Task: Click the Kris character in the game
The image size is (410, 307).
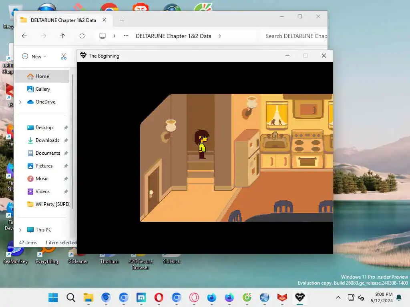Action: (x=202, y=144)
